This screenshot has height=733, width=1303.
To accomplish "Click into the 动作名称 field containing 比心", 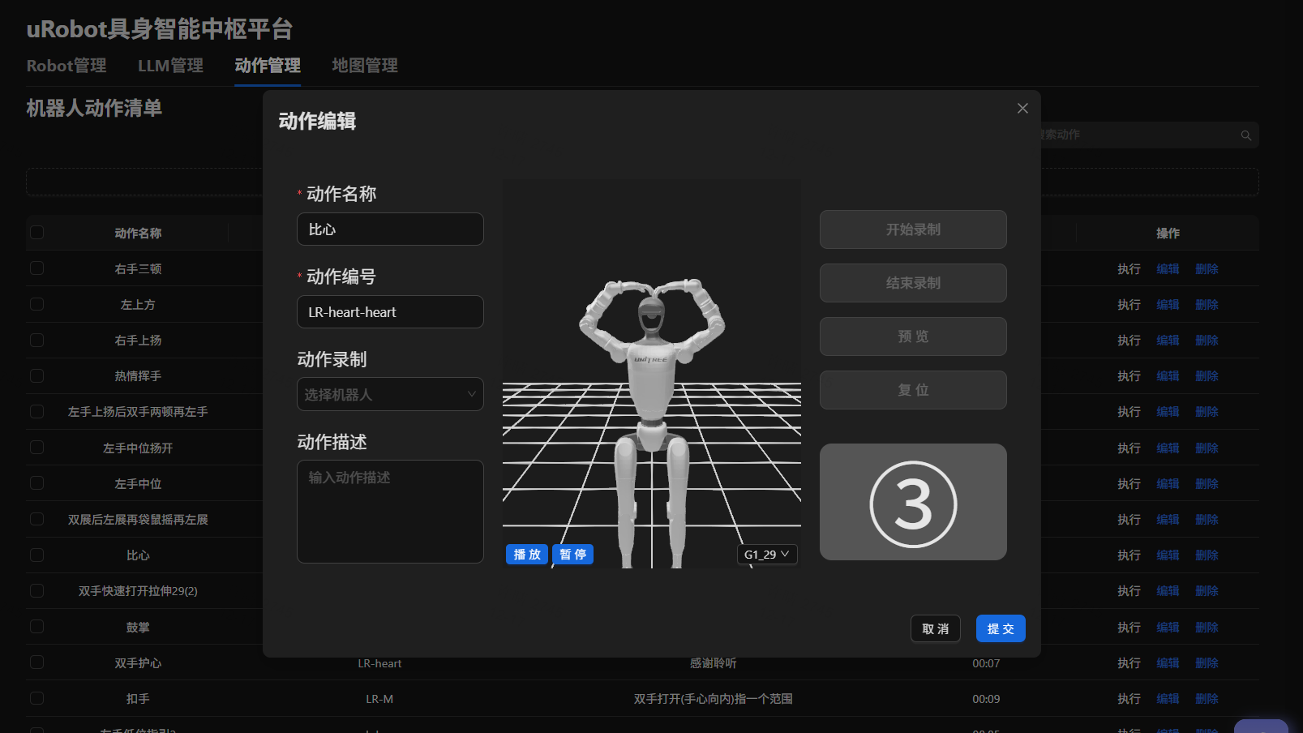I will point(390,229).
